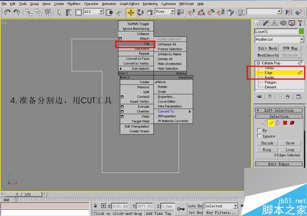Select Element red cube icon

(x=292, y=123)
